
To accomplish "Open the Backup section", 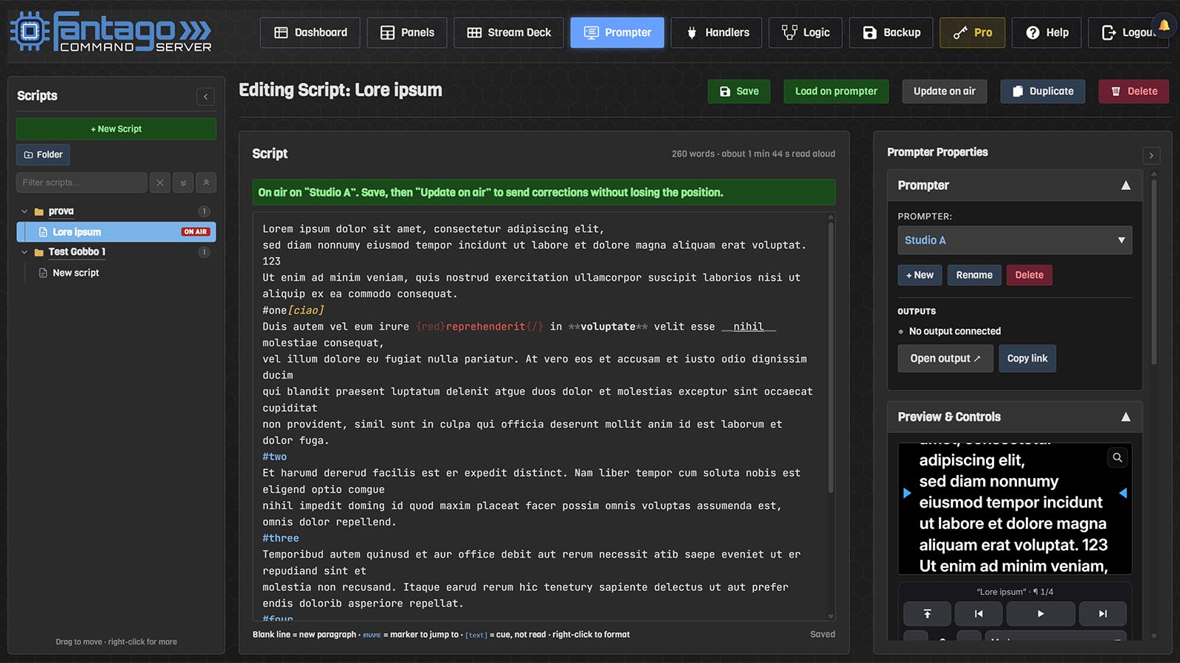I will point(891,32).
